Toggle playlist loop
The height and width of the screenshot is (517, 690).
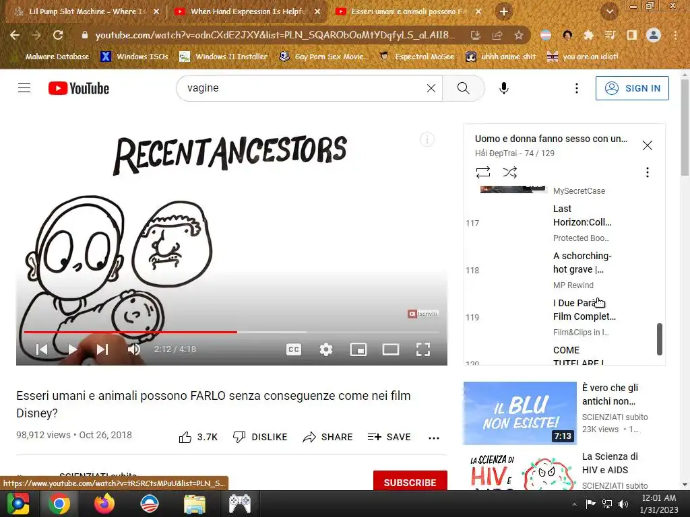pyautogui.click(x=483, y=172)
